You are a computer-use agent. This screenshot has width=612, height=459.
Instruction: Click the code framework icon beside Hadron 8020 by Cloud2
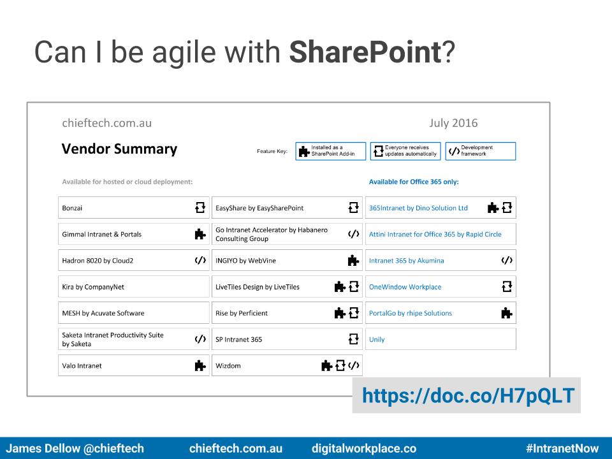pos(200,260)
